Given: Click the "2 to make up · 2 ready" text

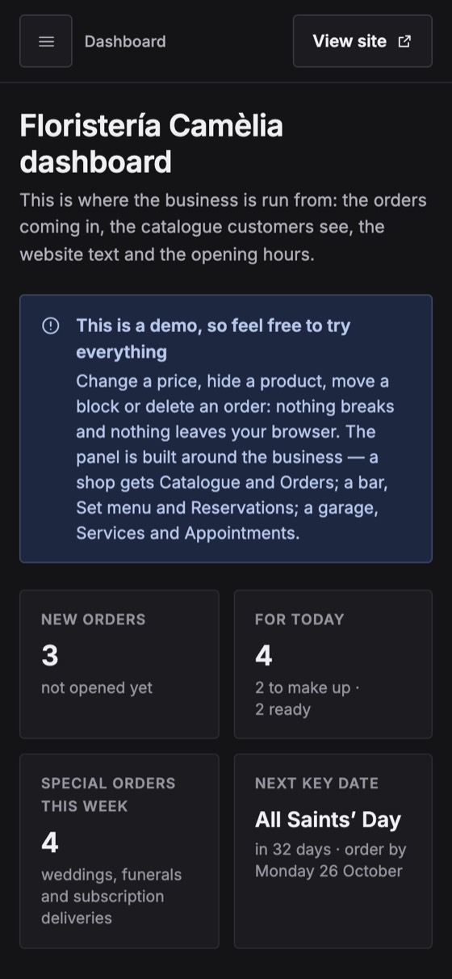Looking at the screenshot, I should click(x=308, y=699).
